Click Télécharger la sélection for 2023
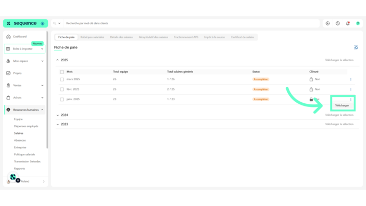 click(339, 124)
